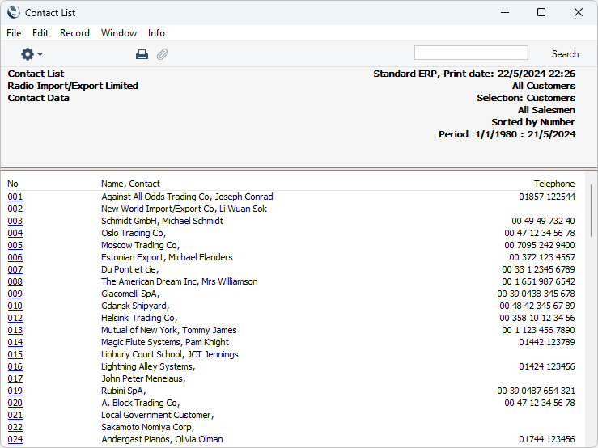Open contact number 002 link
This screenshot has height=448, width=598.
click(x=15, y=209)
